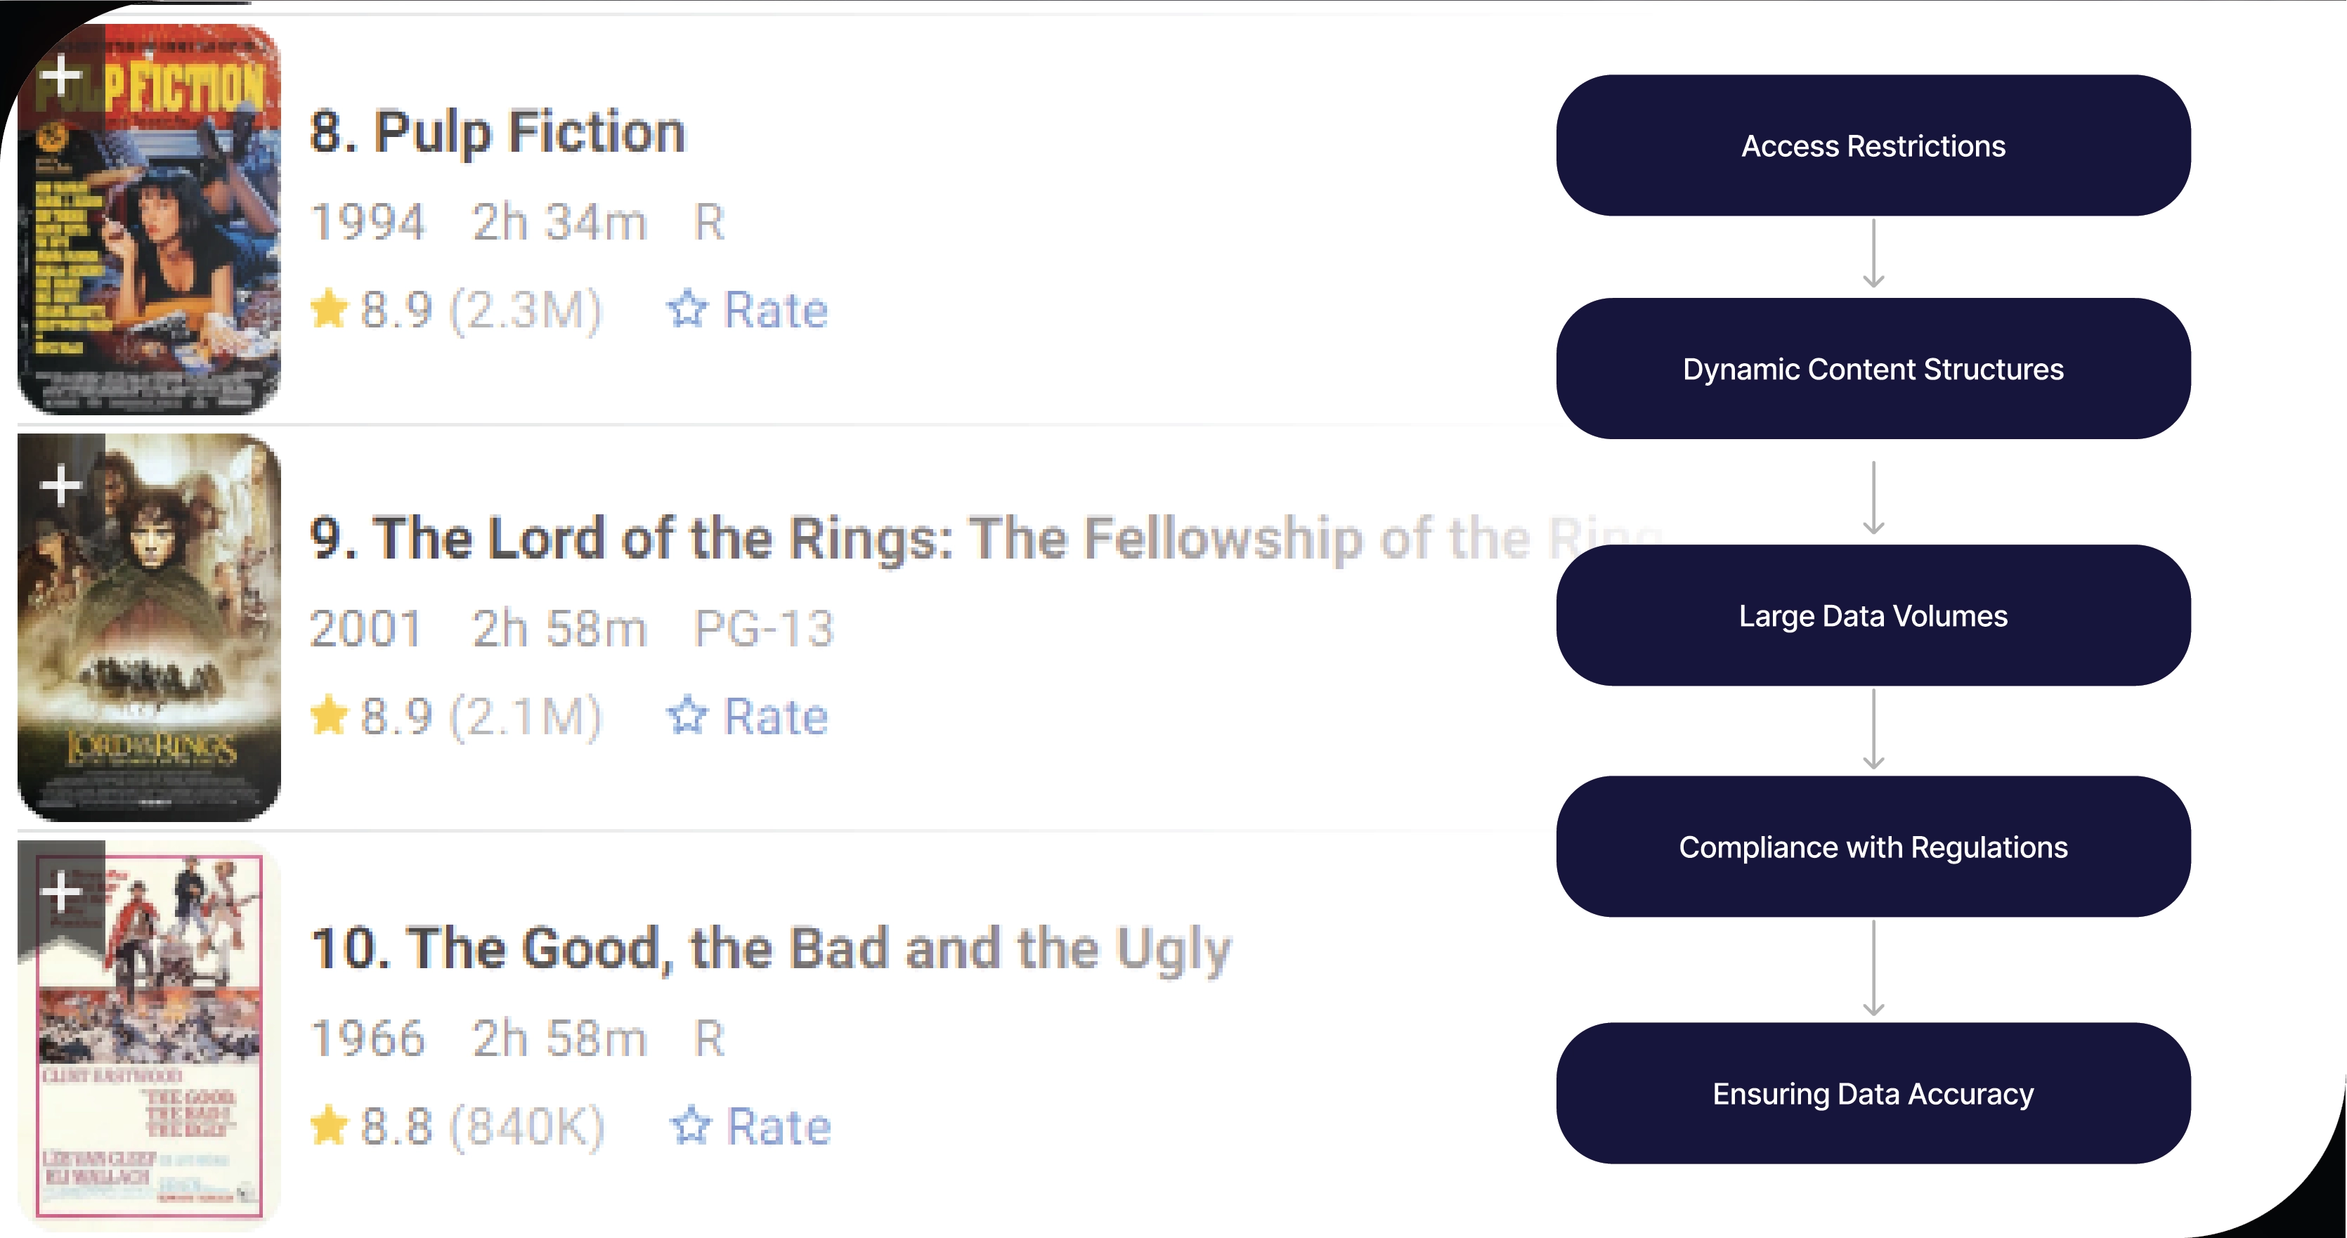This screenshot has width=2347, height=1238.
Task: Click the Large Data Volumes box
Action: (x=1872, y=615)
